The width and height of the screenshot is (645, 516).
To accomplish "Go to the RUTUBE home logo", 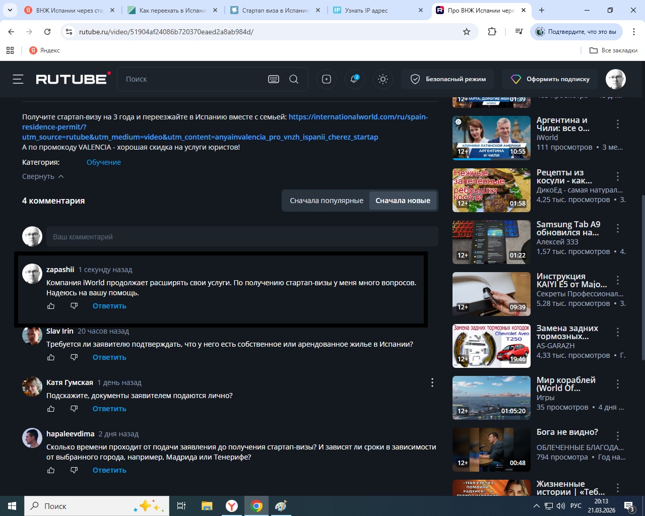I will [73, 79].
